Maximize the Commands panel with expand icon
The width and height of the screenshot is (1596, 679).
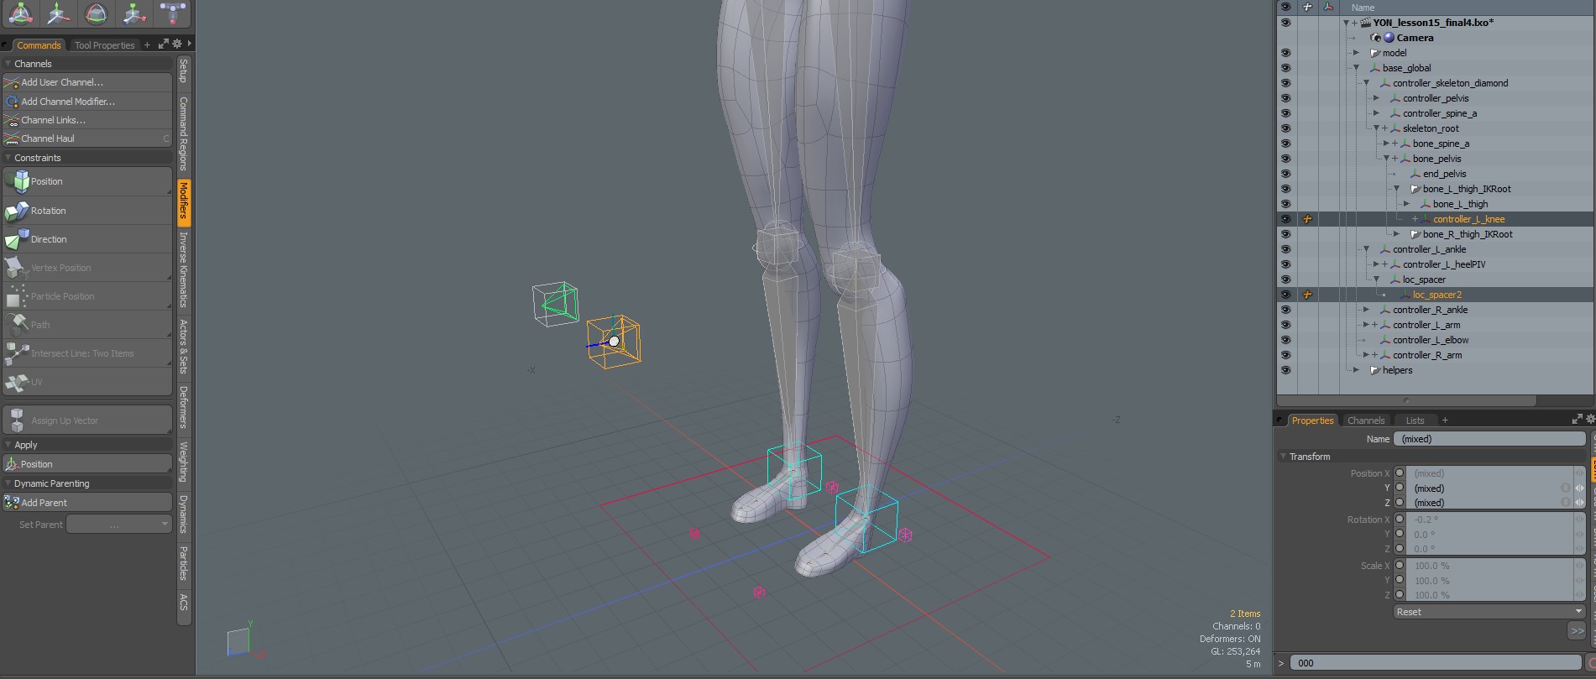[x=164, y=44]
